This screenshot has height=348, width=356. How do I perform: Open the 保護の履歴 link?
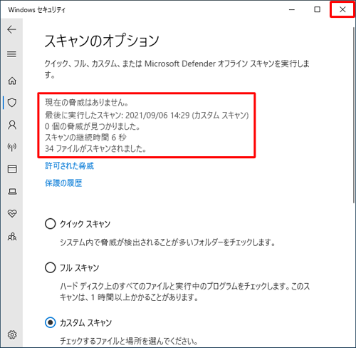(x=63, y=183)
